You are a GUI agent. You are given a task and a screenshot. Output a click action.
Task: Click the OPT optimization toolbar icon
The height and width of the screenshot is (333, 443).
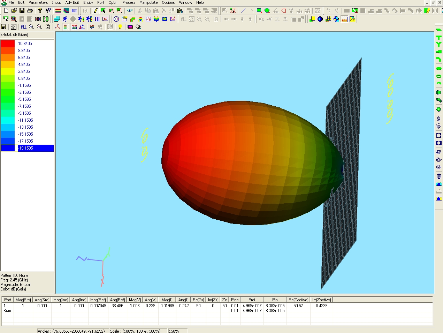pyautogui.click(x=74, y=11)
